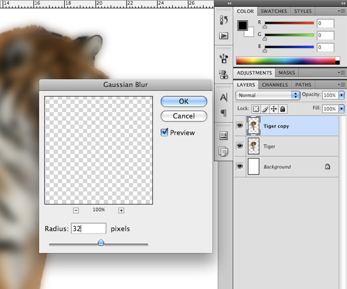Open the Actions panel play icon
Screen dimensions: 347x289
point(223,36)
